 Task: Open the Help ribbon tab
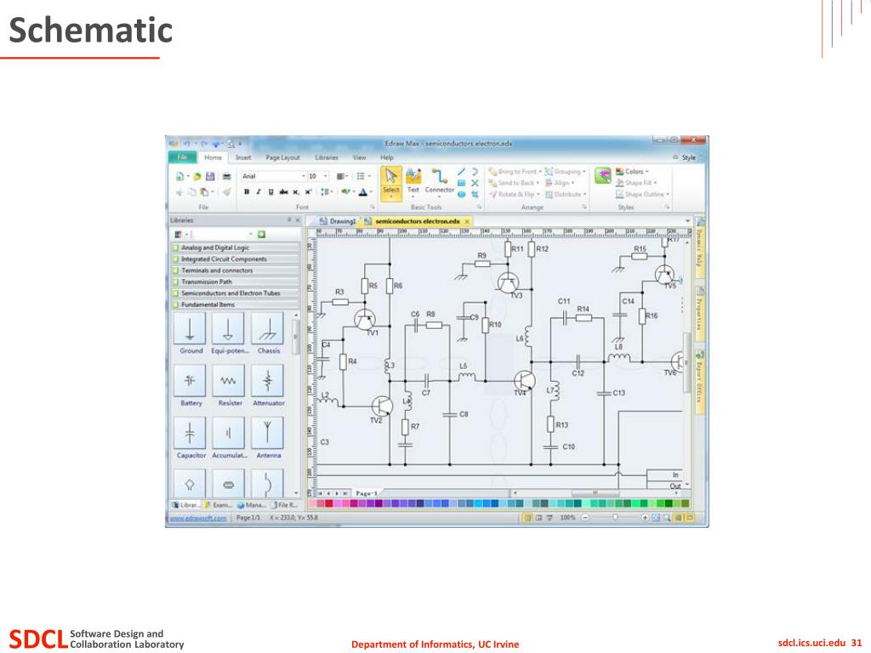pos(387,157)
